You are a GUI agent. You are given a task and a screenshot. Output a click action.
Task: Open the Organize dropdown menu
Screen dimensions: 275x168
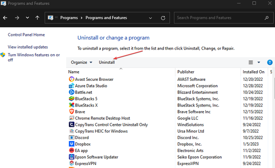[x=82, y=62]
